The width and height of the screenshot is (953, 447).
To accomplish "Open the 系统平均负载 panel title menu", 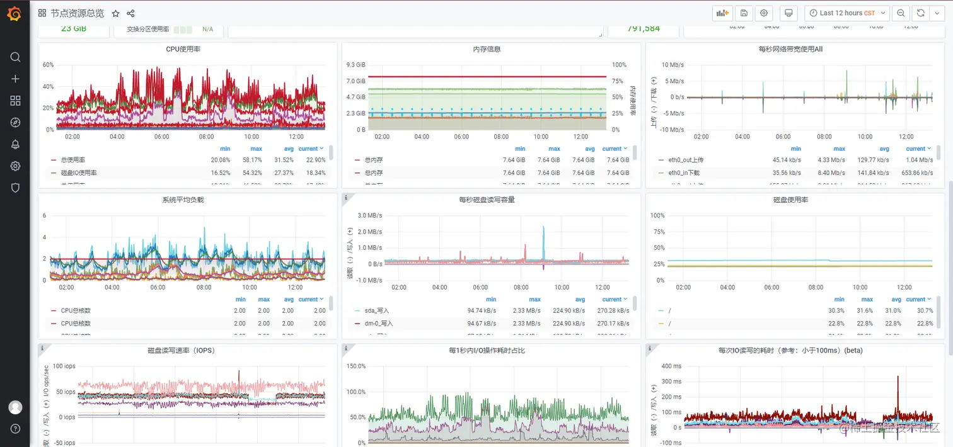I will coord(183,200).
